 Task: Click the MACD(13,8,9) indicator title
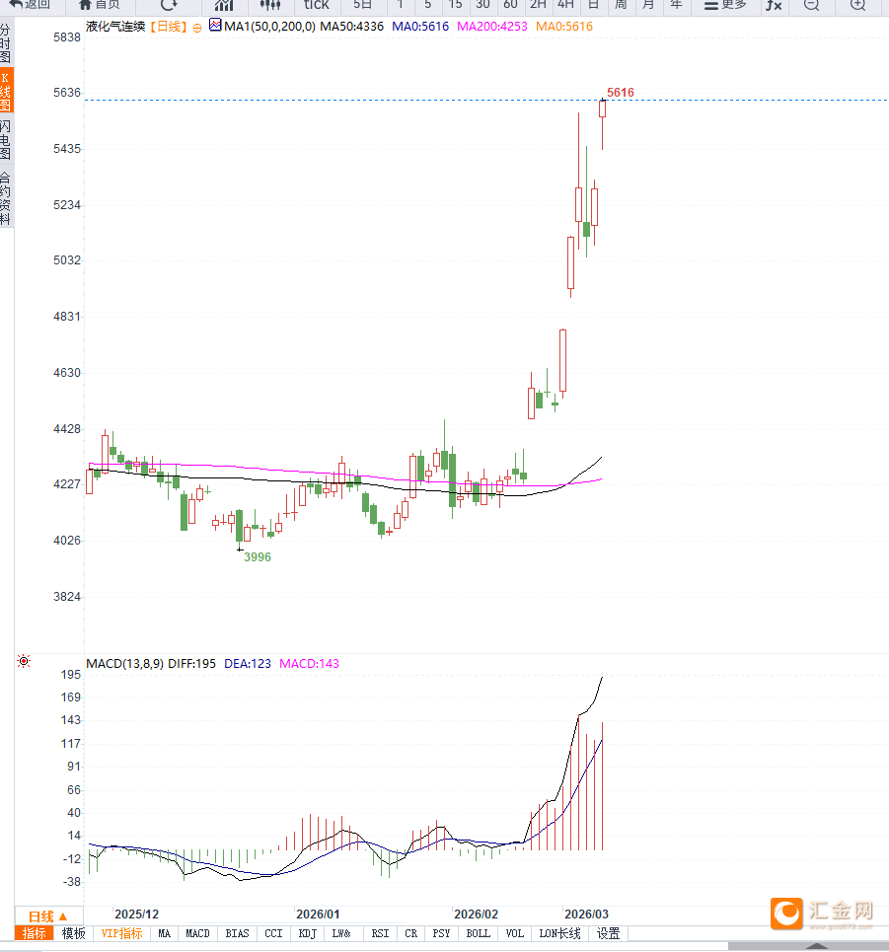tap(124, 664)
